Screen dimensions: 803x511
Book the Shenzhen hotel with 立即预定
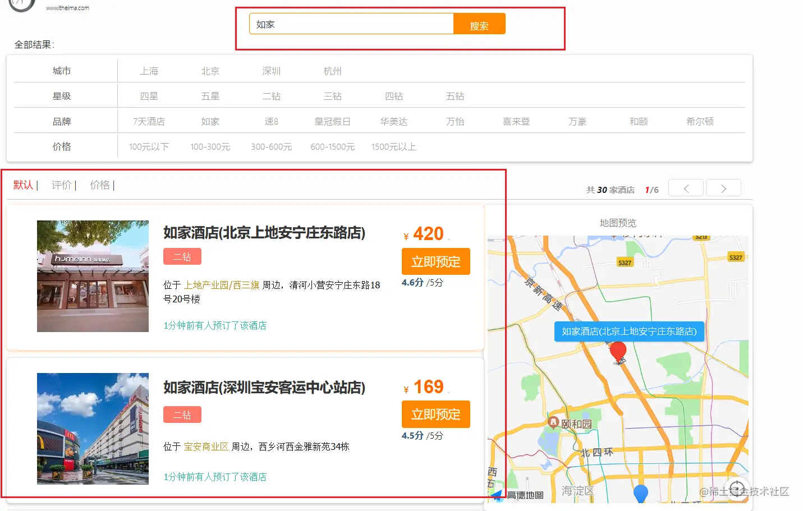click(x=436, y=415)
